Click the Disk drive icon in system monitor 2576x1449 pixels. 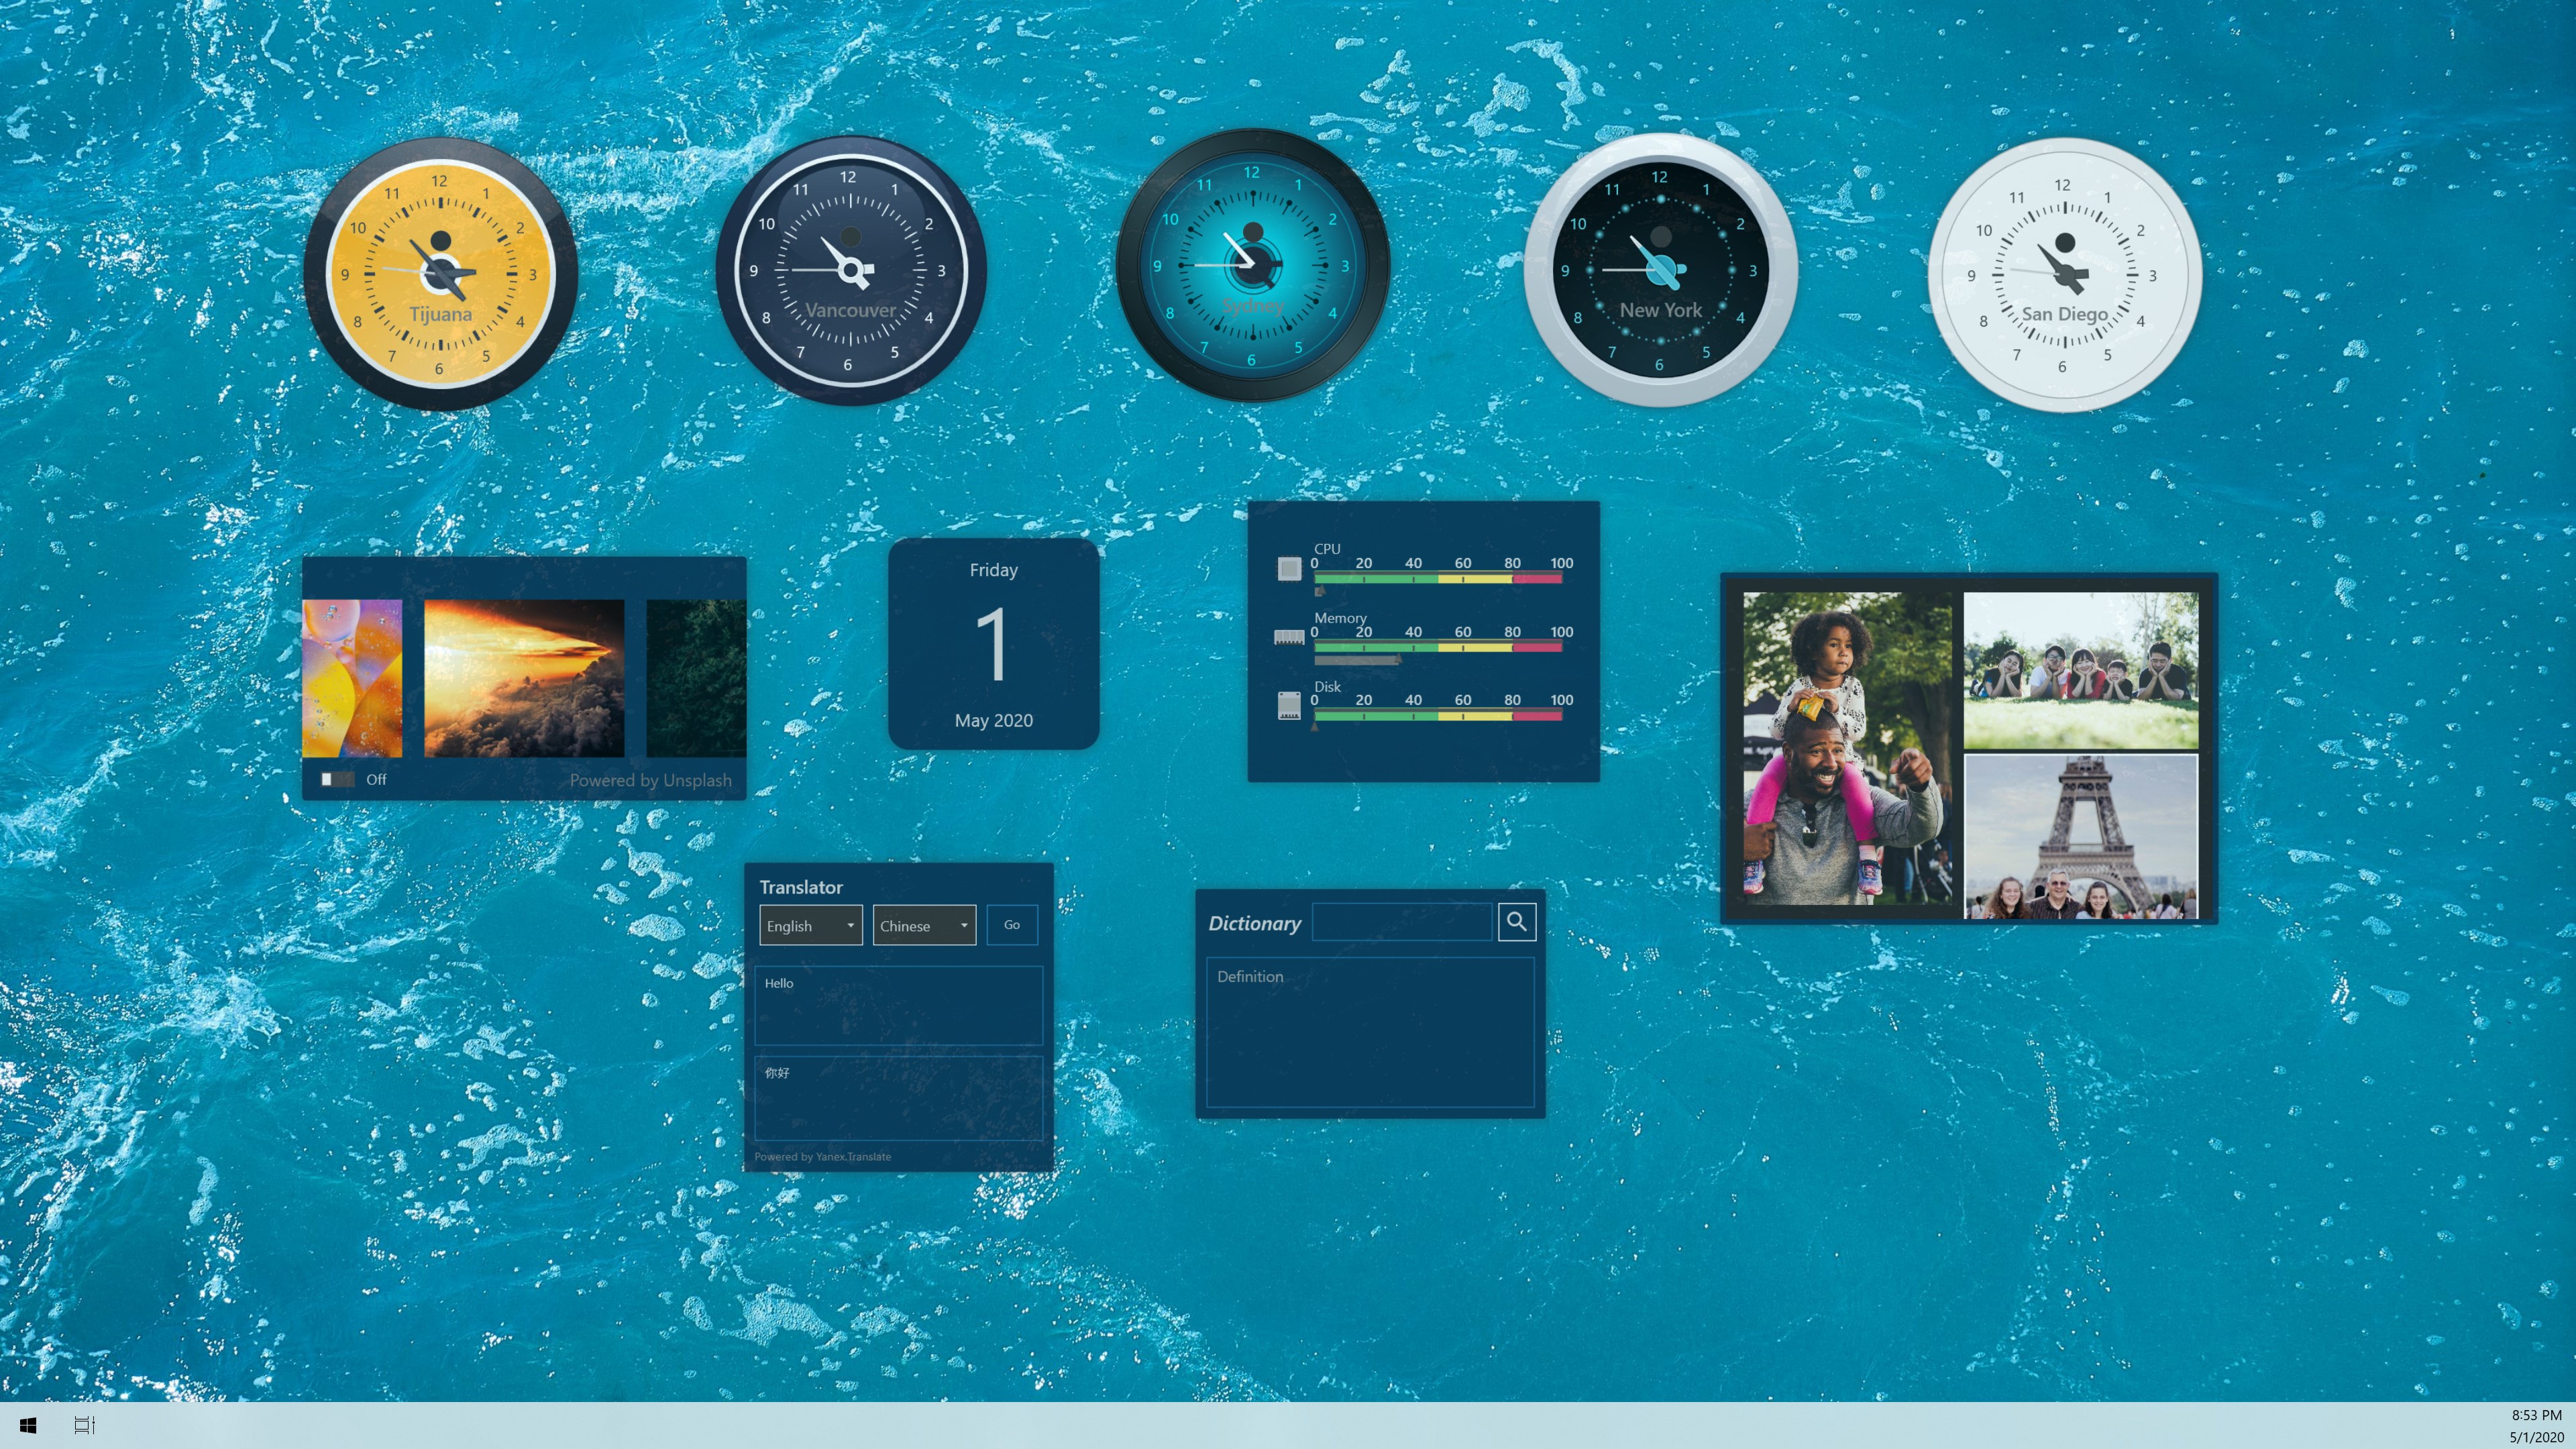[1290, 706]
